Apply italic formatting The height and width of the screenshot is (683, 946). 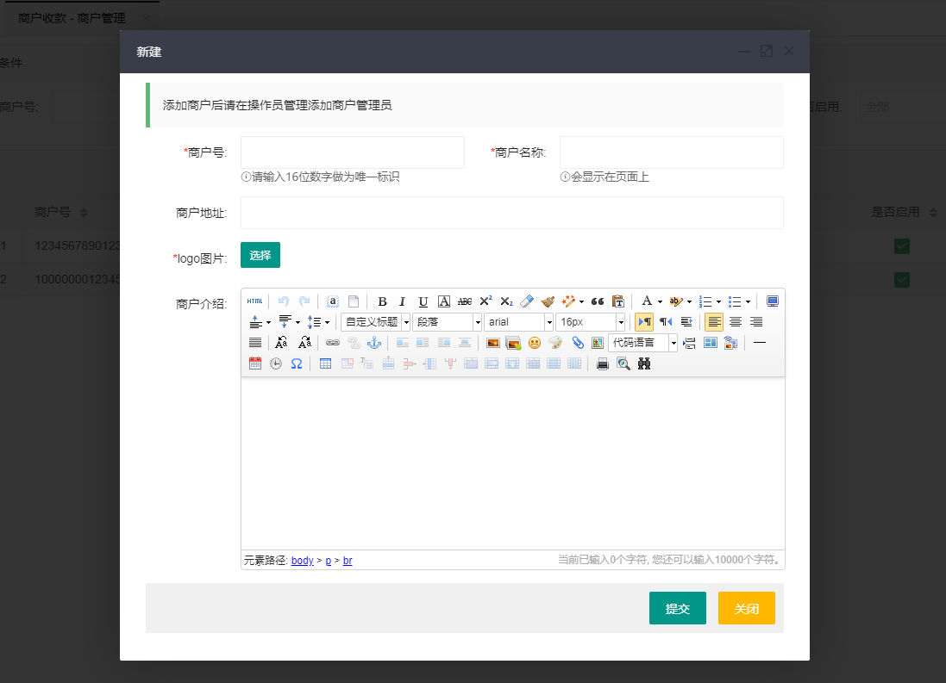pos(402,301)
